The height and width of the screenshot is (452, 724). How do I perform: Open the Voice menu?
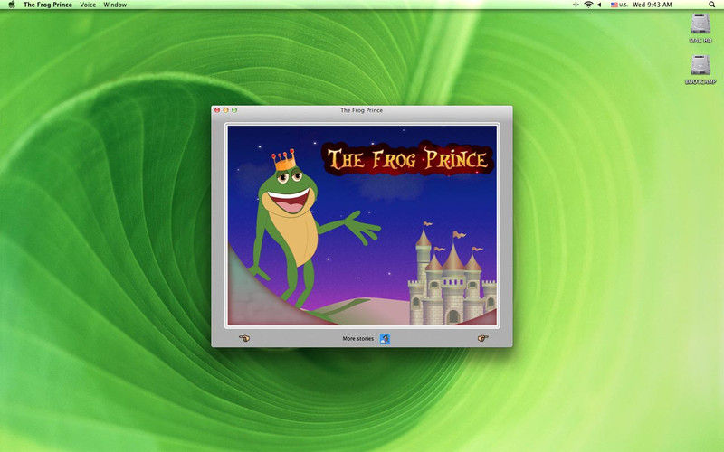pyautogui.click(x=88, y=5)
